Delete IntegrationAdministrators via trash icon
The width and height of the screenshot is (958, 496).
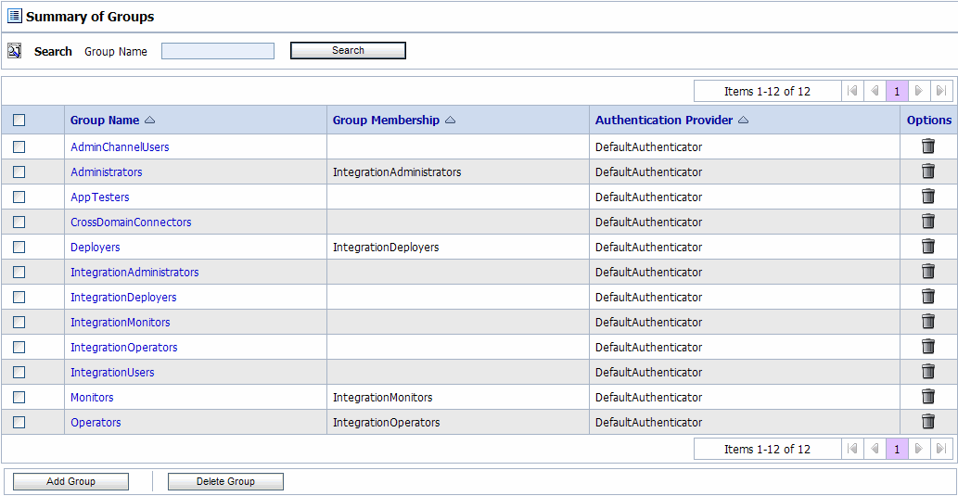pyautogui.click(x=928, y=272)
